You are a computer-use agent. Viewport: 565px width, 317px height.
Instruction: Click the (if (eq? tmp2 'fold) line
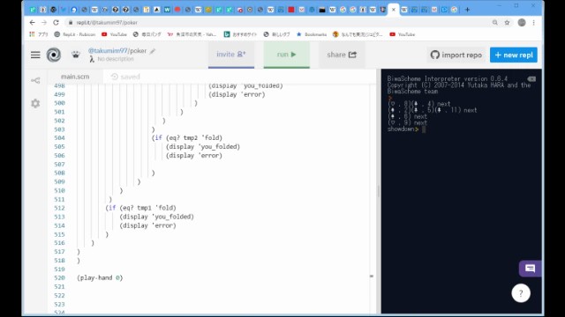187,138
